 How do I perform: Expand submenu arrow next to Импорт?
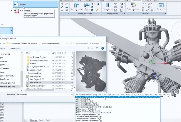11,4
